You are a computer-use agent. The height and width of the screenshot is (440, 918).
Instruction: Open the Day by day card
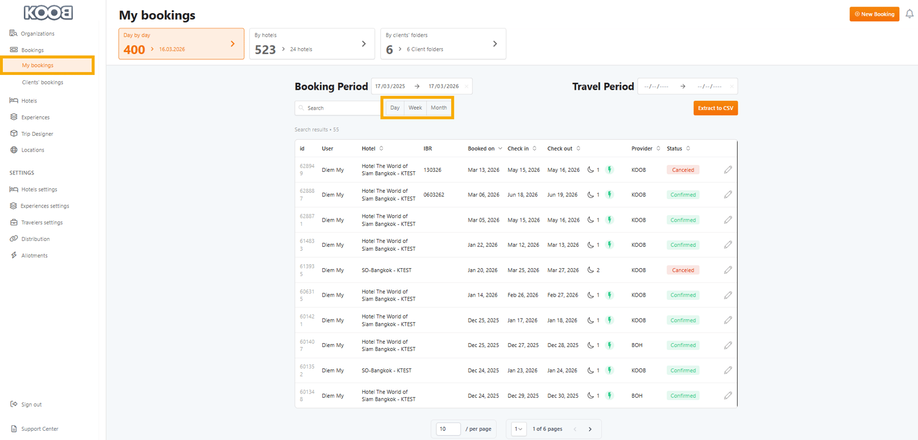181,44
